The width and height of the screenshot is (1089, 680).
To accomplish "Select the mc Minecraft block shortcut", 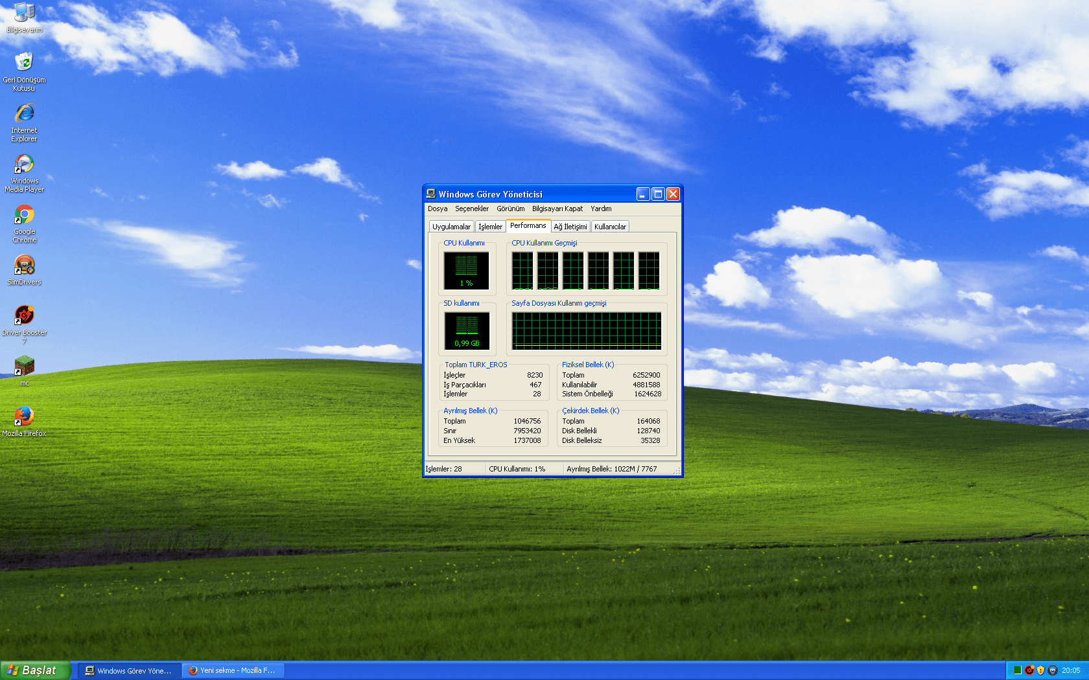I will click(x=24, y=371).
